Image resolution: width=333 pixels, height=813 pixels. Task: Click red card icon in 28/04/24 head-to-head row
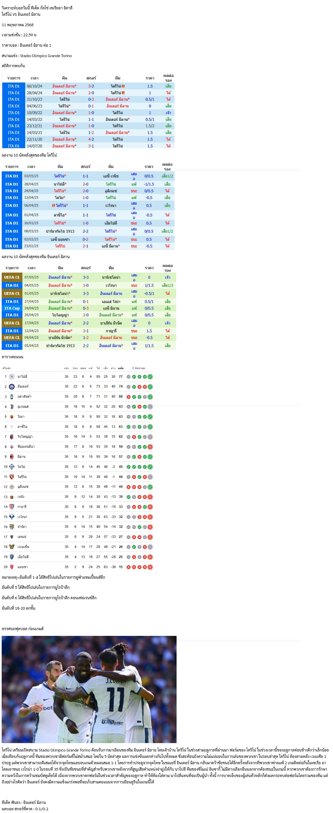(x=123, y=93)
